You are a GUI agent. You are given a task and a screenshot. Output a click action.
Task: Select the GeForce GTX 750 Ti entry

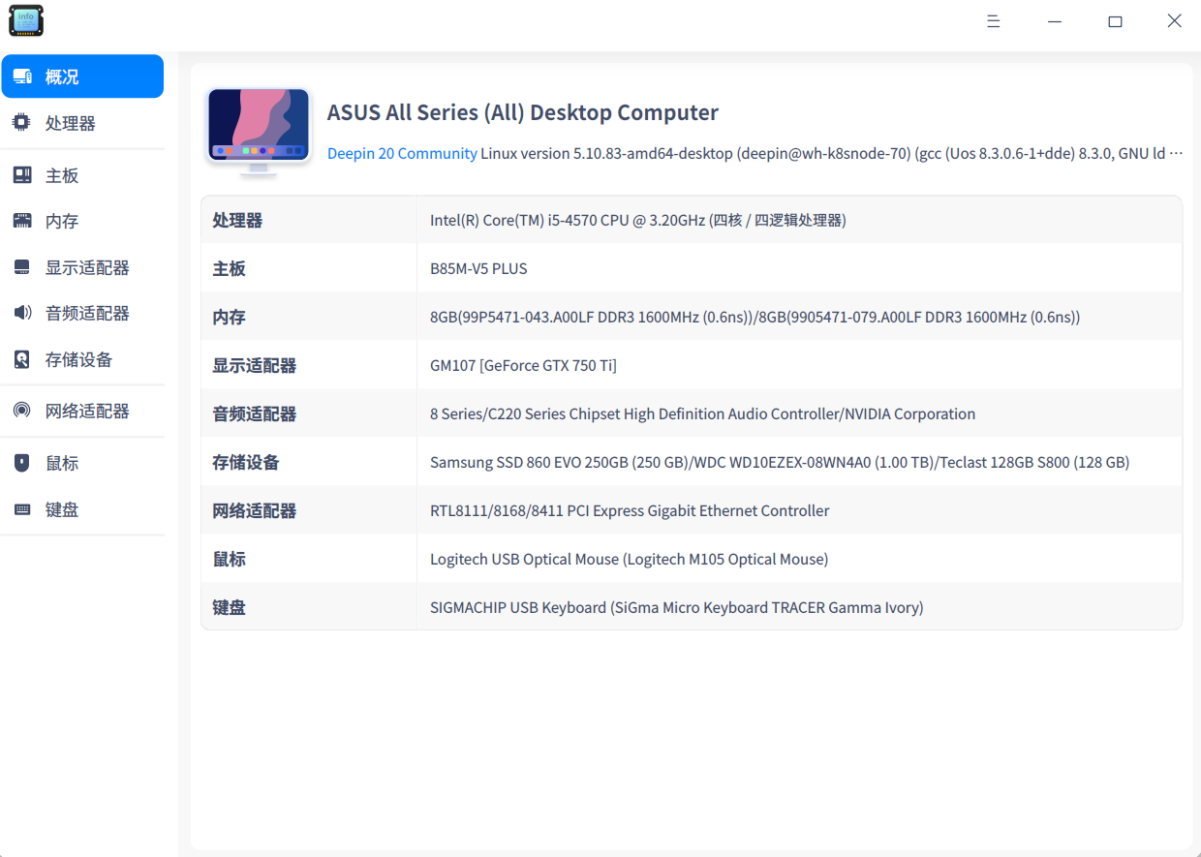(523, 365)
